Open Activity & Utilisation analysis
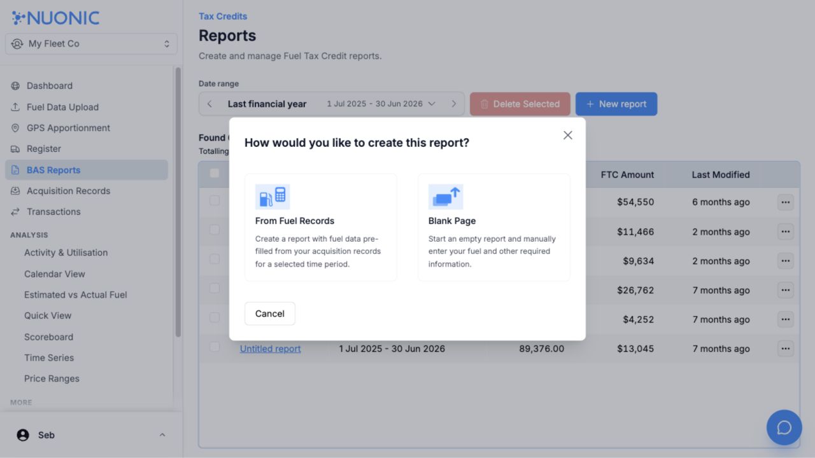 [x=66, y=253]
